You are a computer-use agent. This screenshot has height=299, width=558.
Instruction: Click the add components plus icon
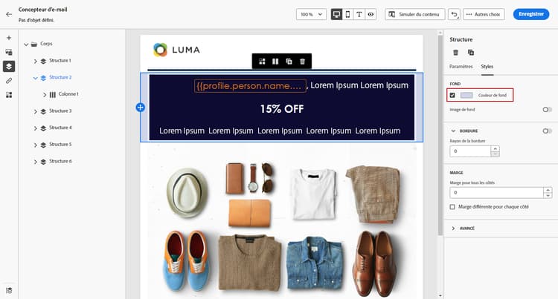tap(9, 38)
